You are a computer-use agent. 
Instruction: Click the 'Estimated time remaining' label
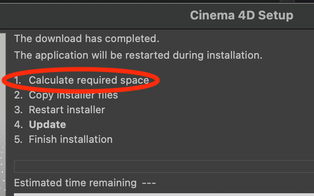(x=75, y=183)
